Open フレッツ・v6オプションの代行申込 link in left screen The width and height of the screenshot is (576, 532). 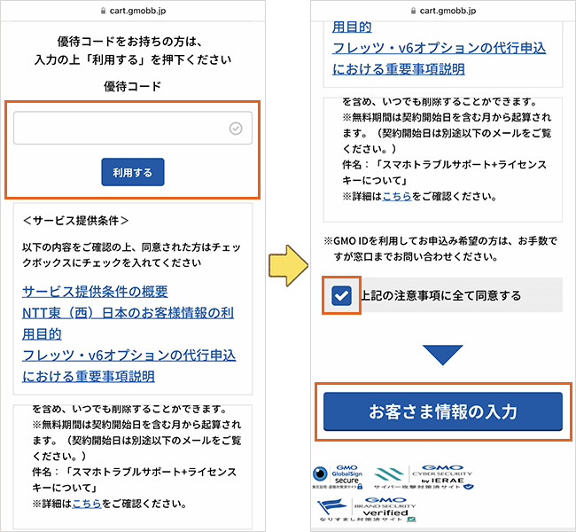pos(129,365)
